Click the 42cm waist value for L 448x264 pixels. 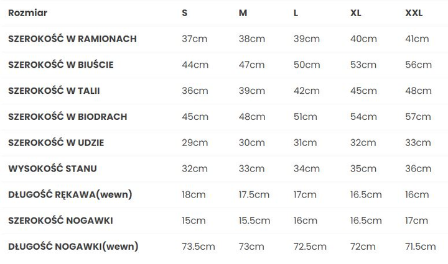pos(307,91)
